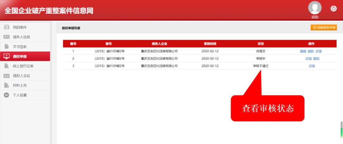The image size is (343, 144).
Task: Click the 更新时间 column header
Action: pos(210,44)
